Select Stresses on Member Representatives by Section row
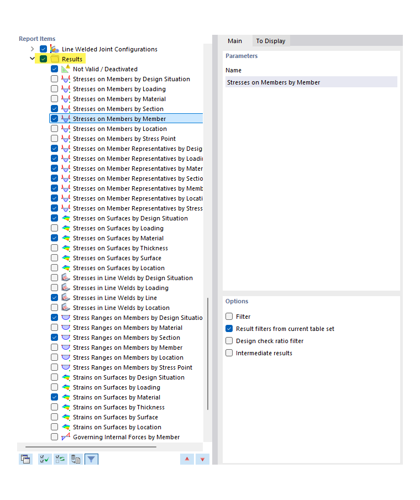The image size is (420, 500). click(138, 178)
